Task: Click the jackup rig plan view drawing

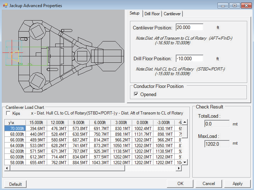Action: (63, 56)
